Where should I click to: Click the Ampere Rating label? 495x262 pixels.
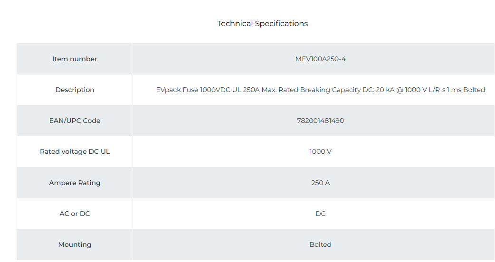click(x=75, y=183)
